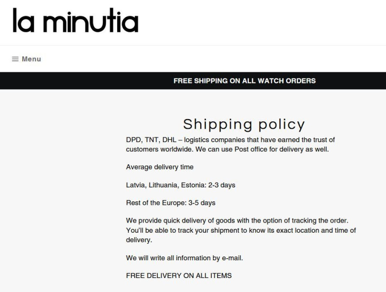386x292 pixels.
Task: Click the "Average delivery time" line
Action: 160,167
